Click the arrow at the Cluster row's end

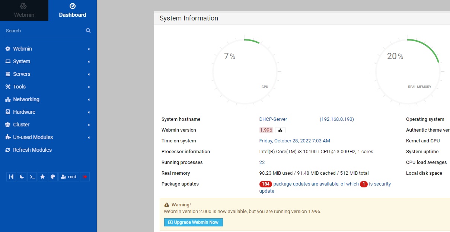point(89,125)
